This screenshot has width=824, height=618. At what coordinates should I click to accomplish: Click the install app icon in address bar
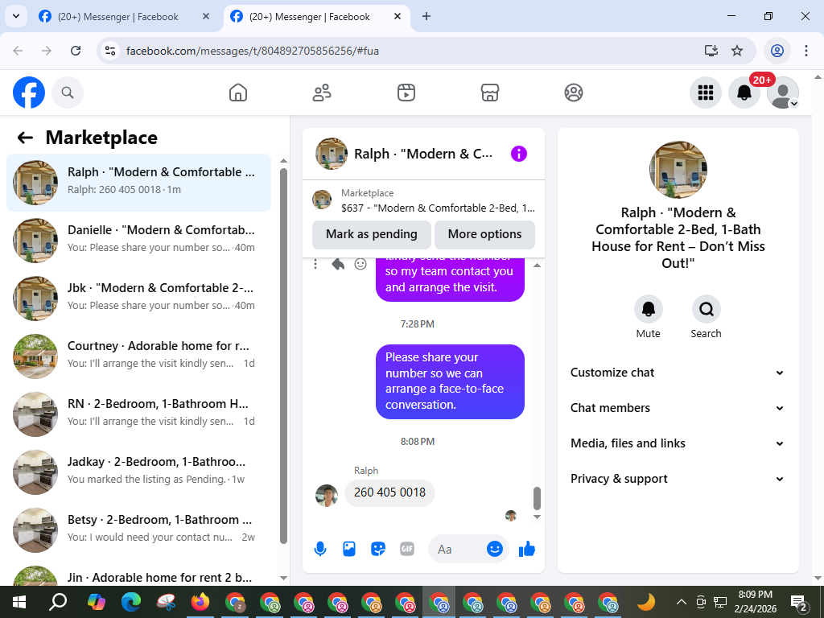click(x=711, y=51)
